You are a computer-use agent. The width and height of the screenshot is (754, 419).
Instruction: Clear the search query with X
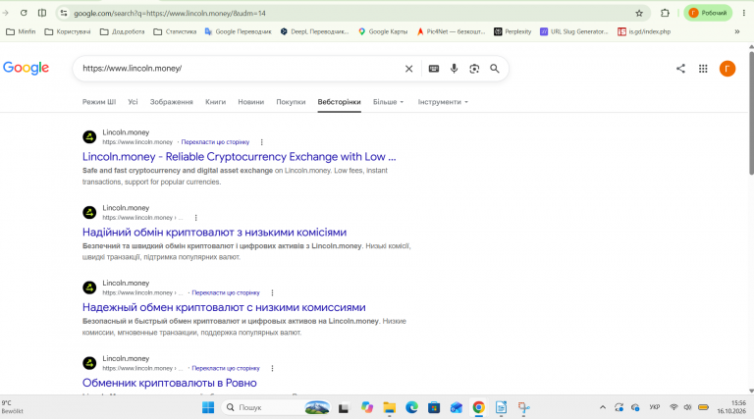tap(408, 69)
